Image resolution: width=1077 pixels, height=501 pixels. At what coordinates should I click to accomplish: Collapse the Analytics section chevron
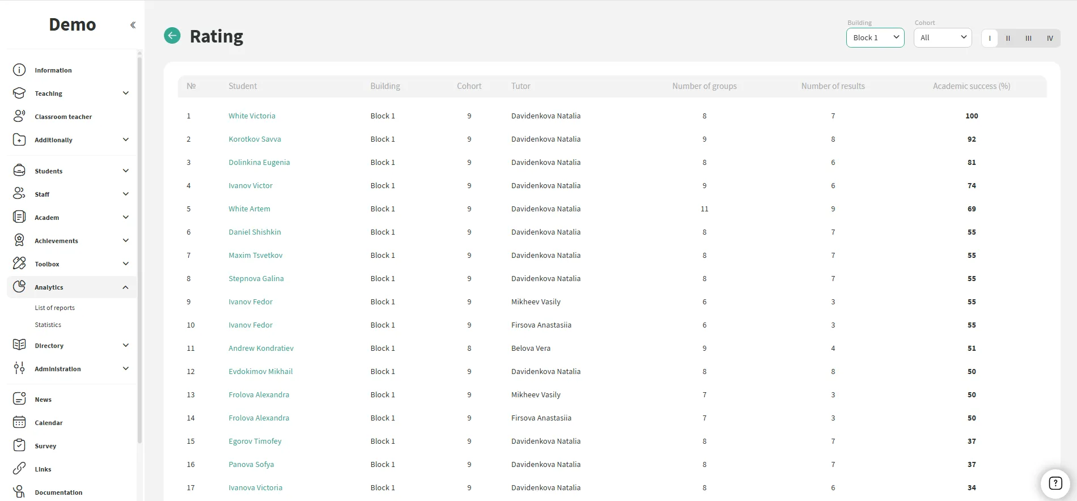(x=125, y=287)
